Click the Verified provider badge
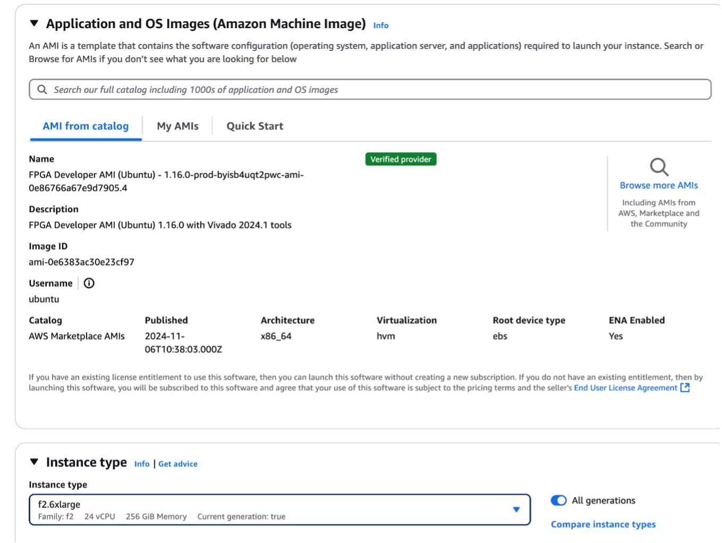 pyautogui.click(x=401, y=159)
